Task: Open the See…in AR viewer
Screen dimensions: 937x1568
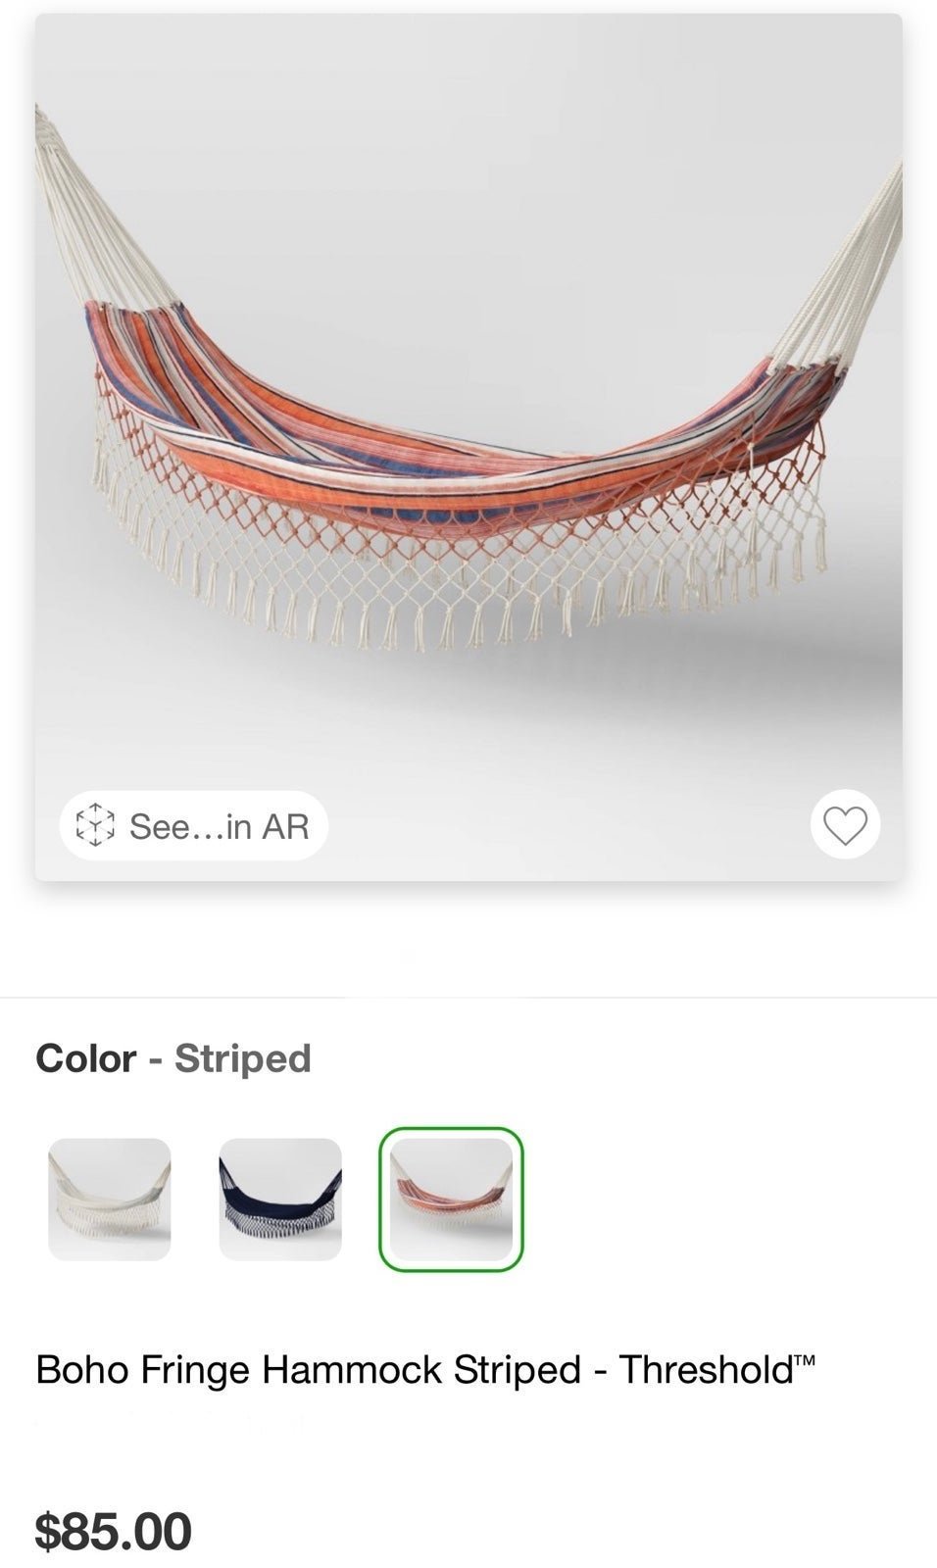Action: [193, 825]
